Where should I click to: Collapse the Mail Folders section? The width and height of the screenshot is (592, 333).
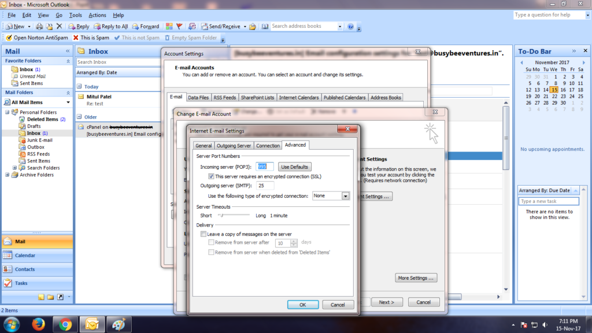coord(68,92)
